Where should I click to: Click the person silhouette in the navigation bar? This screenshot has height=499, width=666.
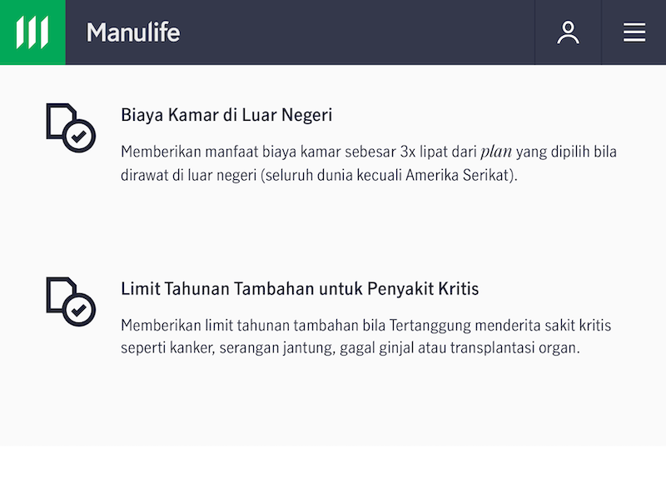pyautogui.click(x=569, y=33)
